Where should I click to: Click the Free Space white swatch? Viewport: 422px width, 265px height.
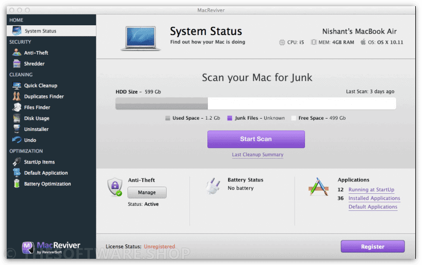tap(294, 118)
